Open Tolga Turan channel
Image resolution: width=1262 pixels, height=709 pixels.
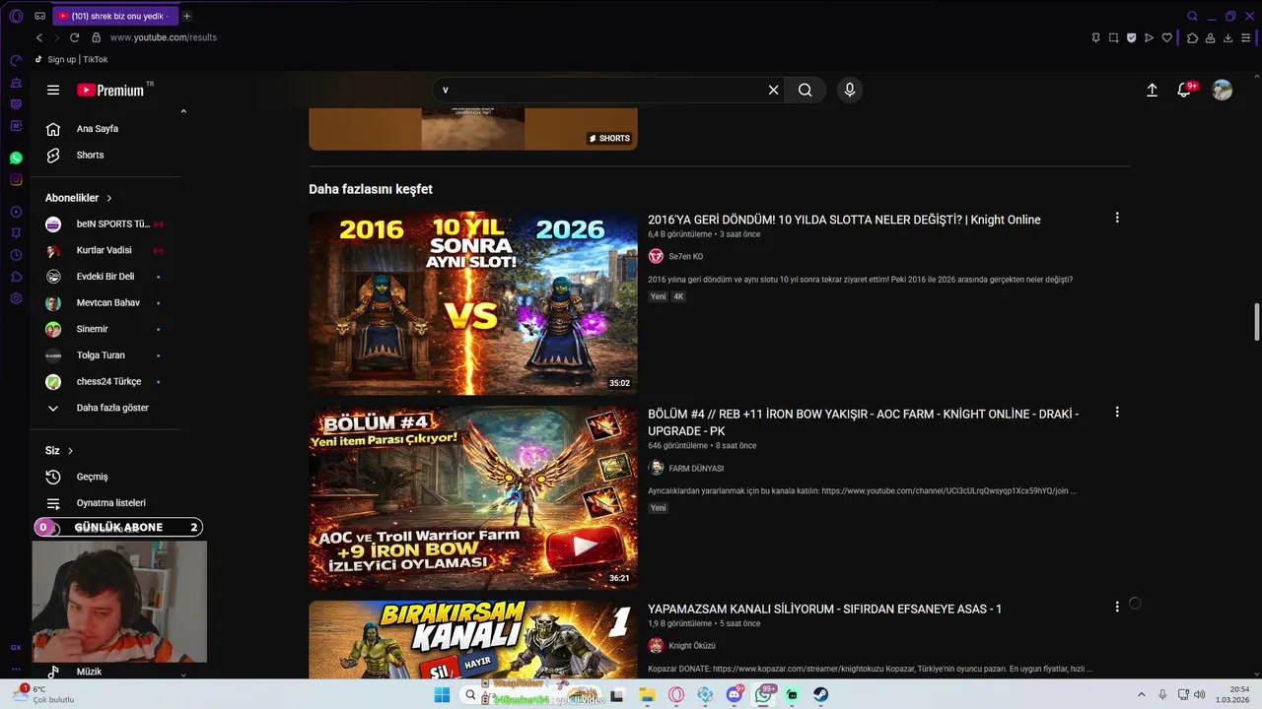[106, 355]
